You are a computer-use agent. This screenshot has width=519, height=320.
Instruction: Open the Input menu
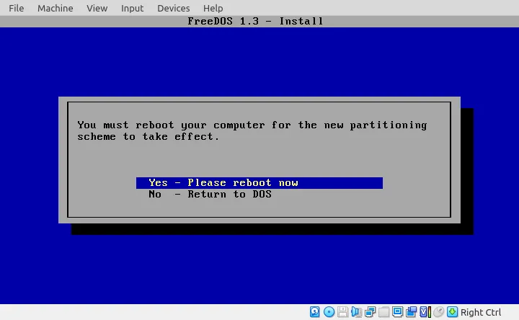click(x=132, y=8)
